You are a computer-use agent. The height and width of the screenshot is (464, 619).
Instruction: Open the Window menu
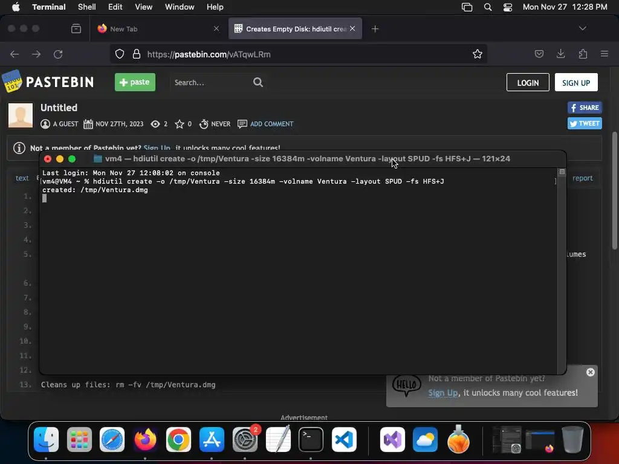180,7
